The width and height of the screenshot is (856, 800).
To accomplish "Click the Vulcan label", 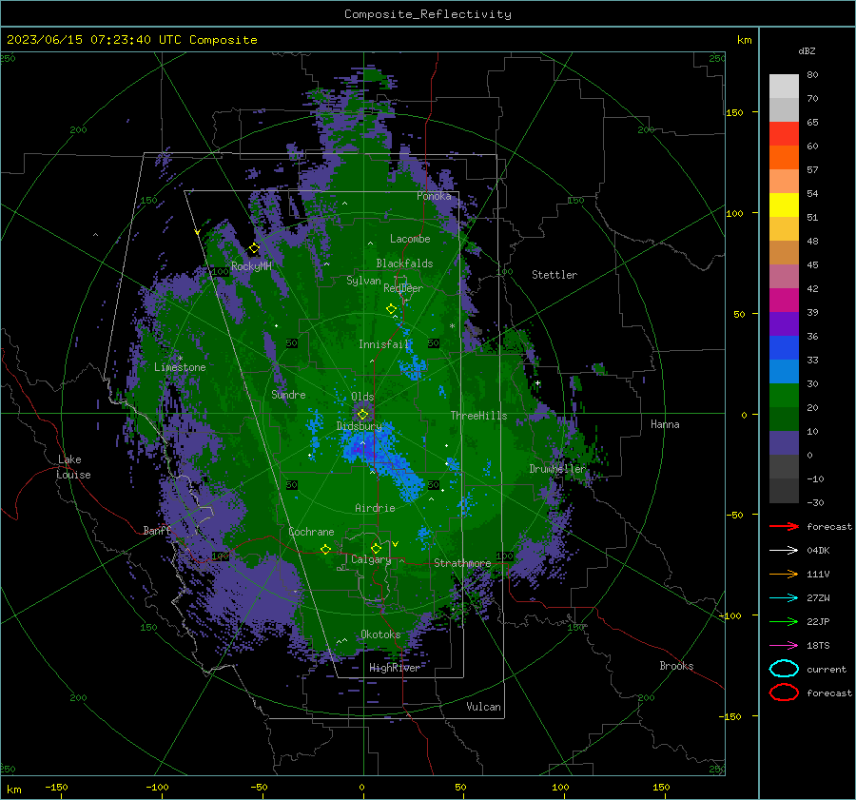I will (x=484, y=707).
